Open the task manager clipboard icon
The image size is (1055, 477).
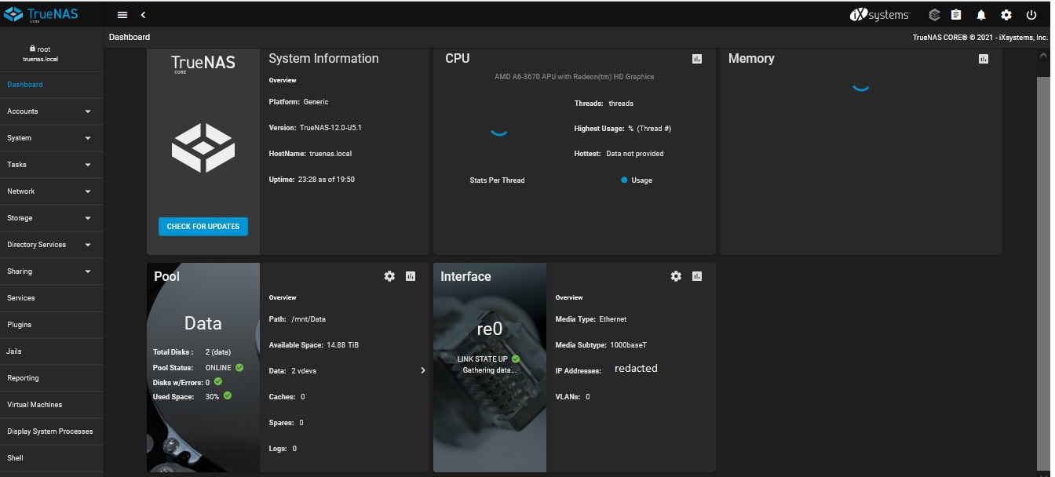click(956, 15)
